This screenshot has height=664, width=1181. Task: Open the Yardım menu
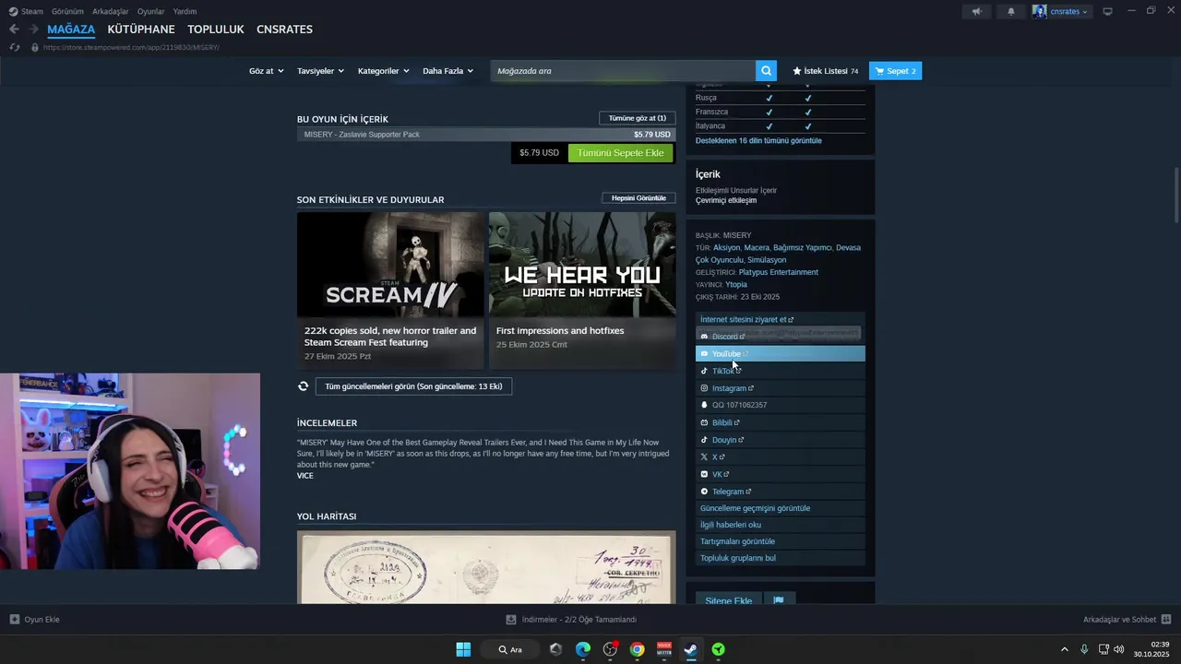click(x=185, y=11)
